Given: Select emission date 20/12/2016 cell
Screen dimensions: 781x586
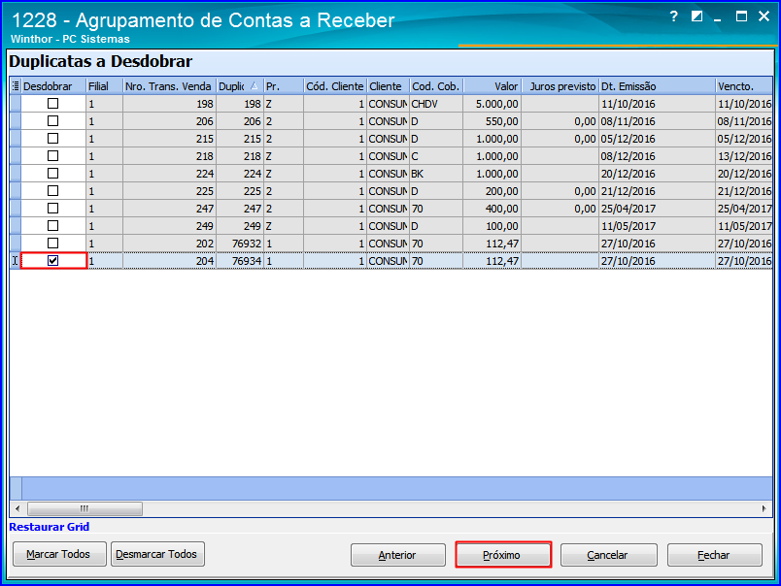Looking at the screenshot, I should click(657, 173).
